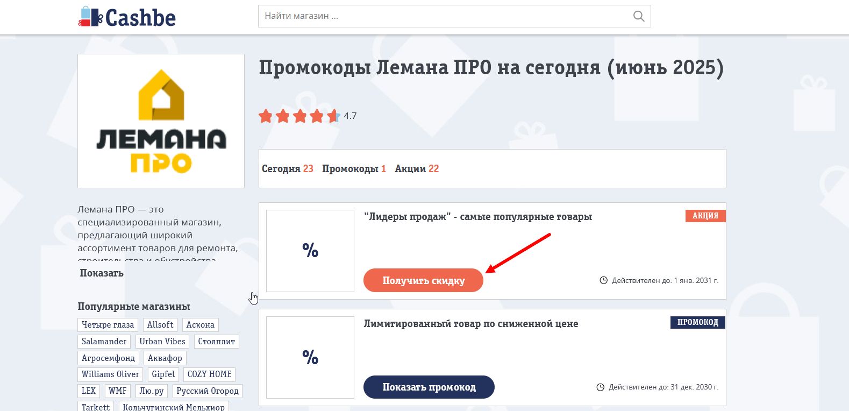Select the Промокоды 1 filter tab
The height and width of the screenshot is (411, 849).
(x=354, y=169)
